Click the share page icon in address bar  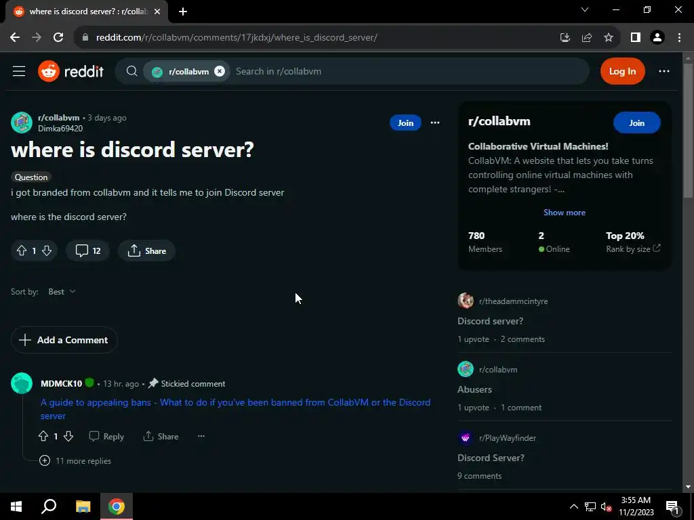click(587, 38)
